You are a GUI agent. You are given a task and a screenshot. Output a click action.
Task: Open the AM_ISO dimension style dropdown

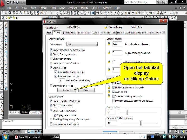(176, 13)
